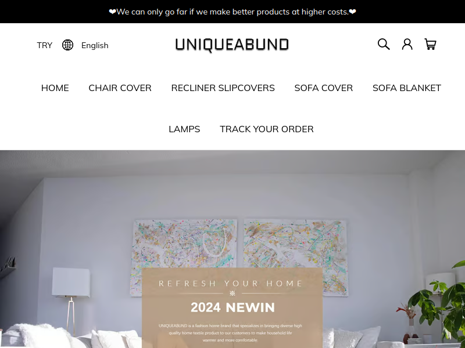Open the English language selector
The width and height of the screenshot is (465, 348).
click(95, 45)
